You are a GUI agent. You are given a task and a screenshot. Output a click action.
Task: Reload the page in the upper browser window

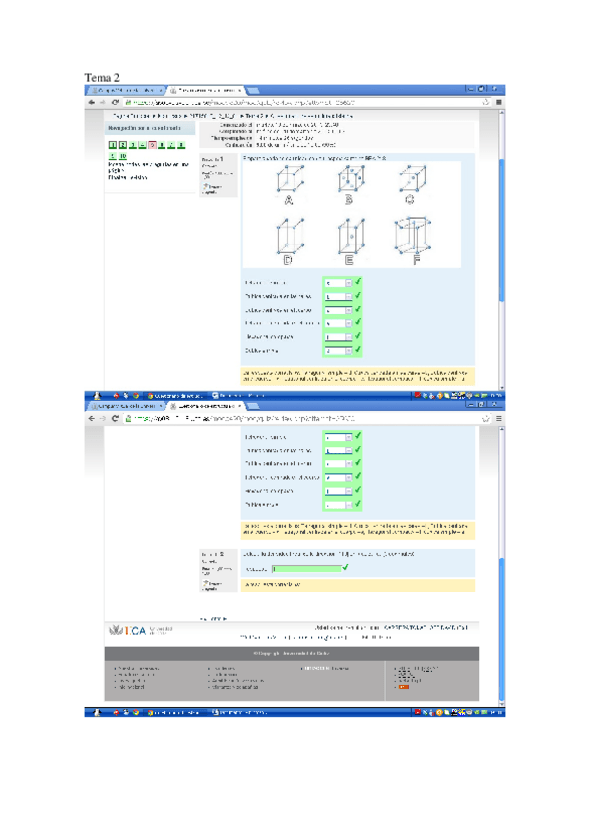click(x=115, y=103)
